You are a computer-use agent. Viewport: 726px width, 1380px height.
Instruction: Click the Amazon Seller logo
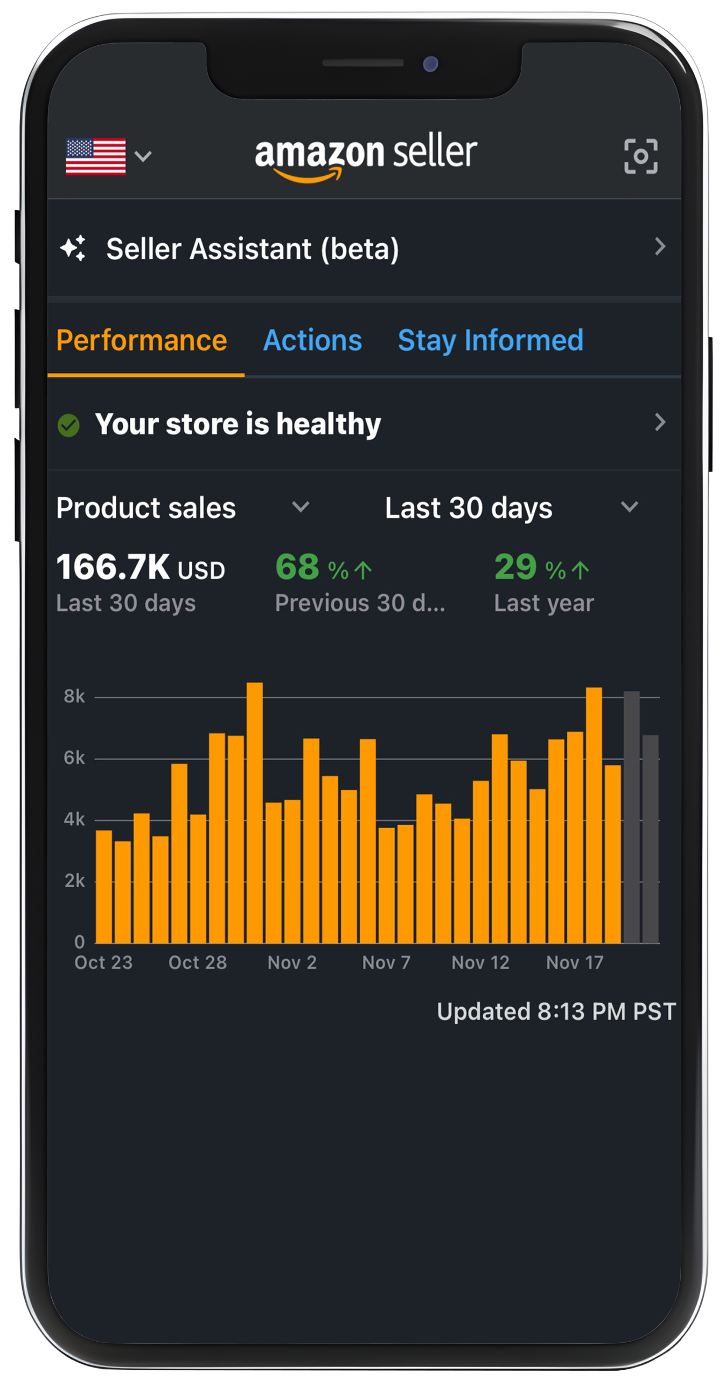click(366, 156)
